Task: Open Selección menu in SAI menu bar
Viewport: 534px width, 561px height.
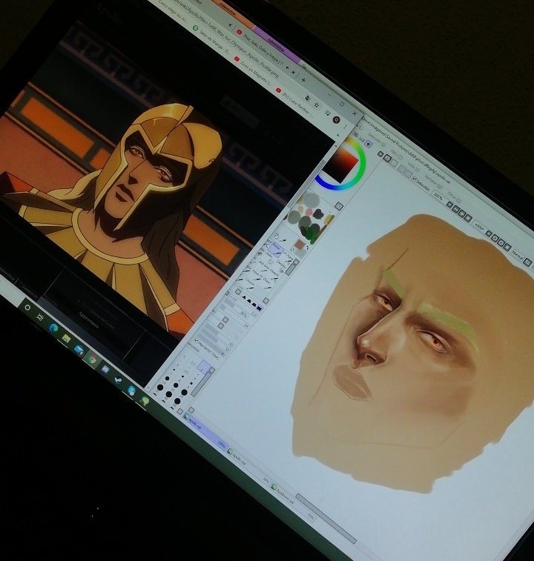Action: pyautogui.click(x=377, y=141)
